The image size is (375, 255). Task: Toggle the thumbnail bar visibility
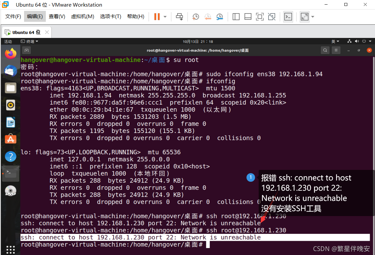pyautogui.click(x=248, y=17)
